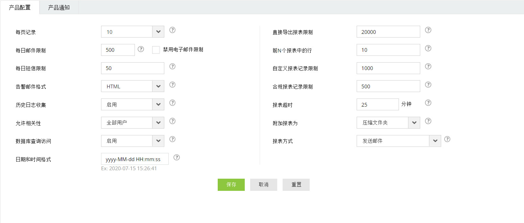Click the green 保存 button
Image resolution: width=524 pixels, height=223 pixels.
[231, 185]
